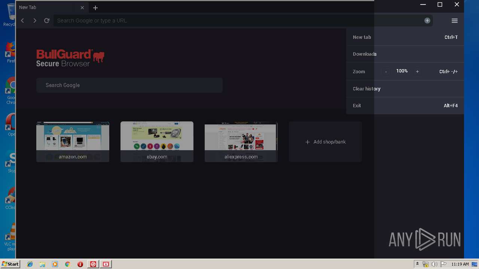The height and width of the screenshot is (269, 479).
Task: Click the red circular taskbar app icon
Action: click(93, 264)
